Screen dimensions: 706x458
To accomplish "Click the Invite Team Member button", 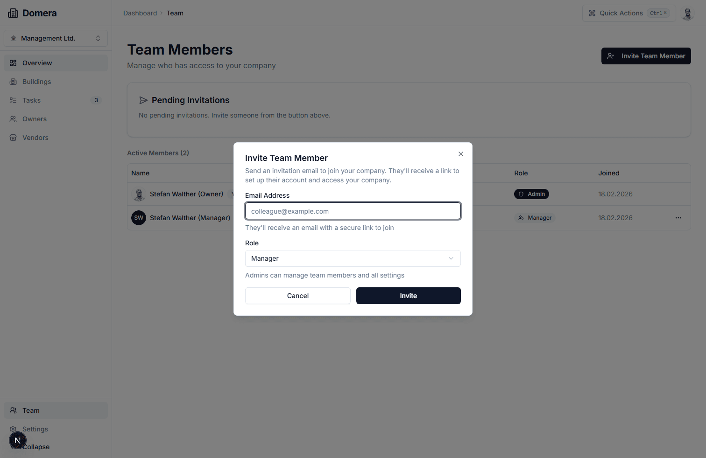I will [x=646, y=56].
